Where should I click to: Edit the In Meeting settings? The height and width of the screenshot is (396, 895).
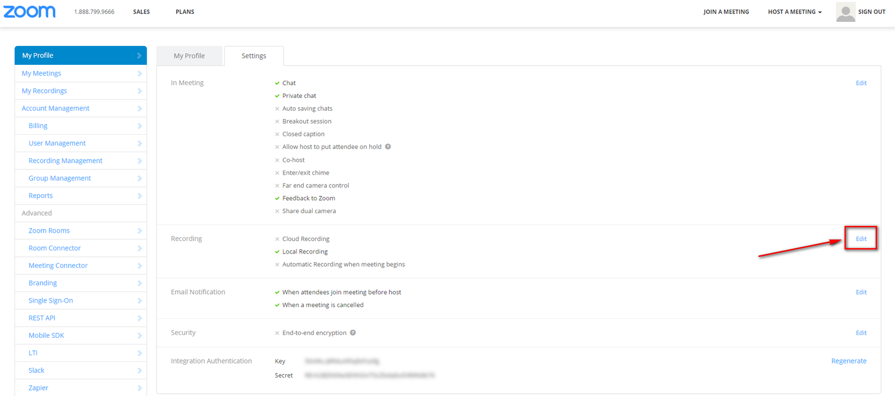[861, 83]
